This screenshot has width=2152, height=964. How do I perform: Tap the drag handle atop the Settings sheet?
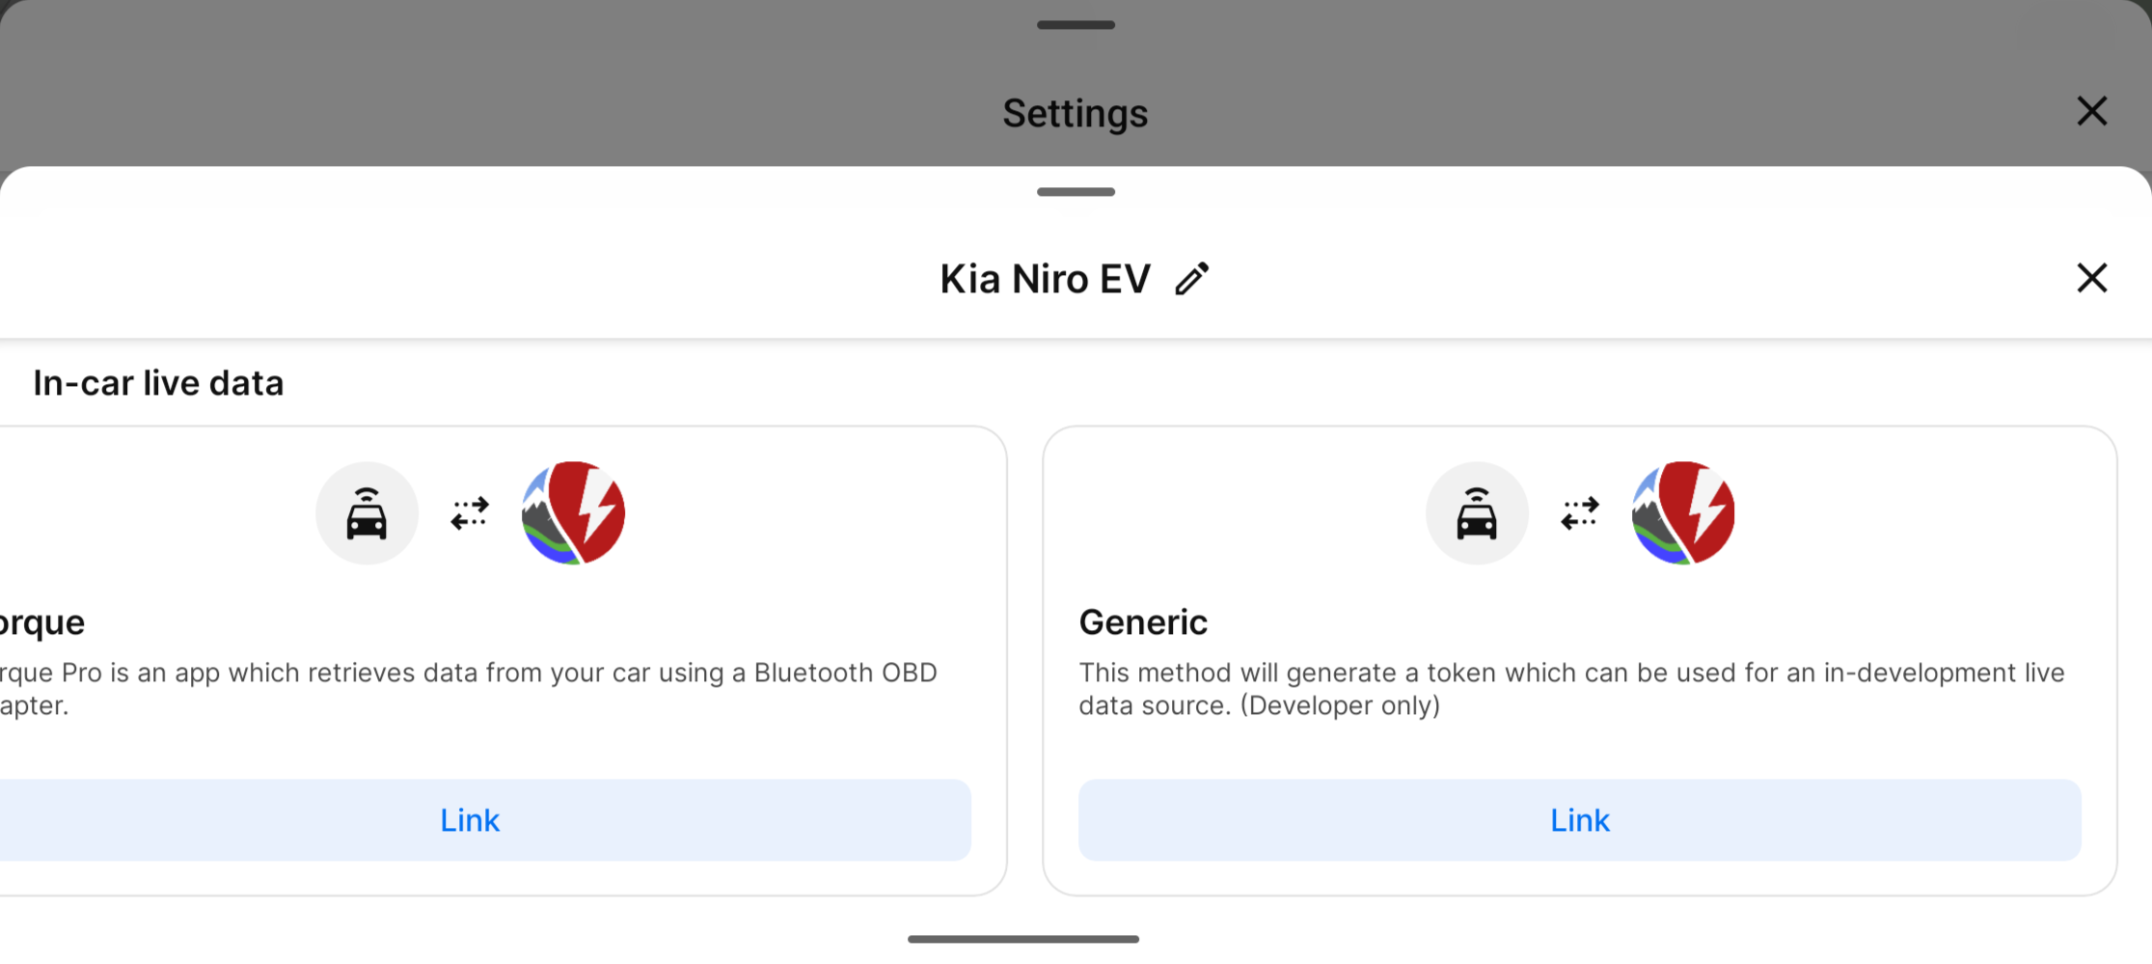[x=1076, y=25]
